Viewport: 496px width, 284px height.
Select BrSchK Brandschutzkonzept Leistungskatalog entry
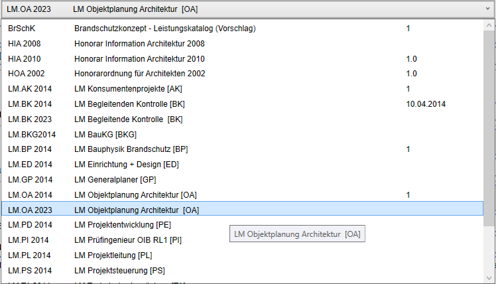point(164,29)
